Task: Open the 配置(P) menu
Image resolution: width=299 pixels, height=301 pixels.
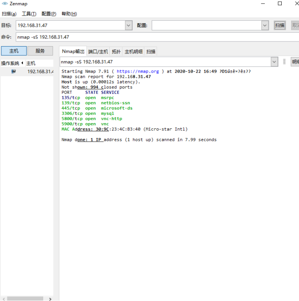Action: click(49, 14)
